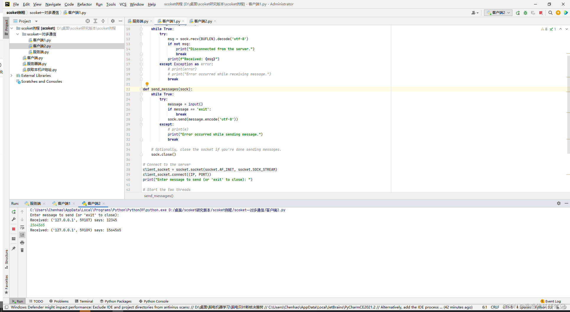Open Scratches and Consoles node

[41, 82]
